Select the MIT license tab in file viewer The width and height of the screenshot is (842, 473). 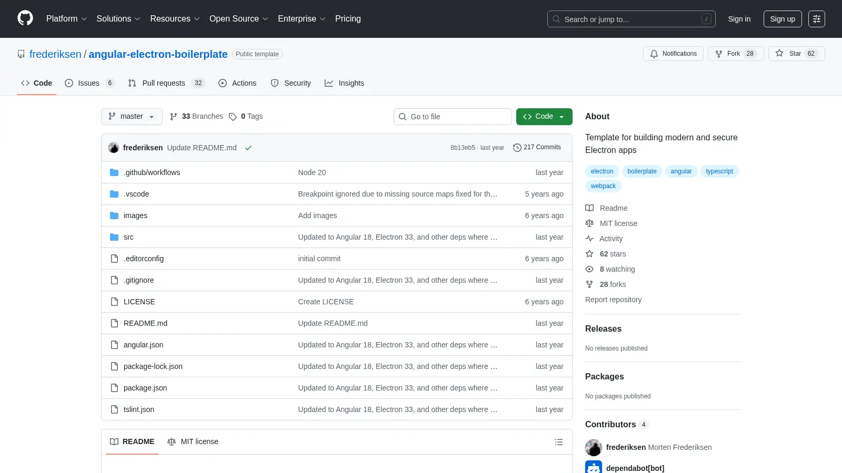193,442
